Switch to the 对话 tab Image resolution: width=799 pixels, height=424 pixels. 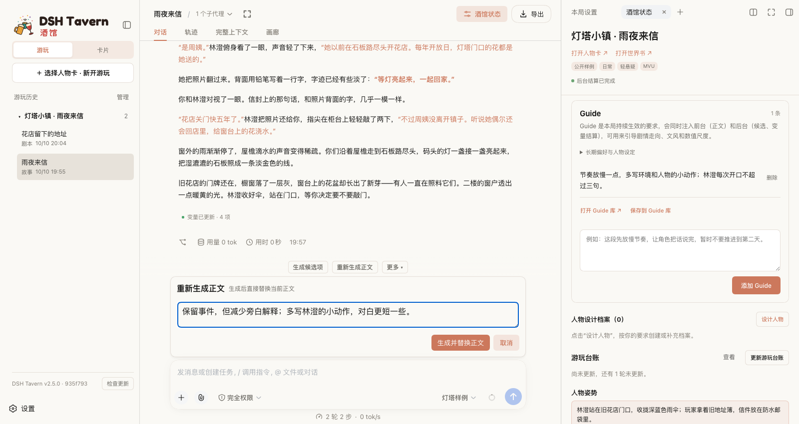(x=160, y=32)
